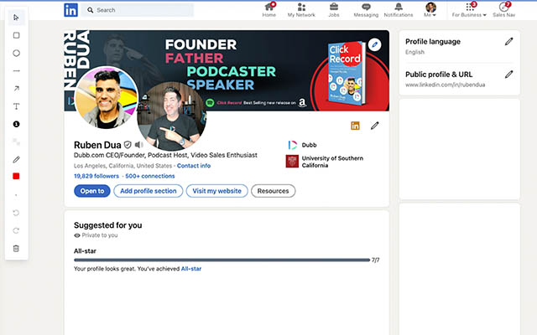Open the Messaging tab
Image resolution: width=537 pixels, height=335 pixels.
click(366, 9)
